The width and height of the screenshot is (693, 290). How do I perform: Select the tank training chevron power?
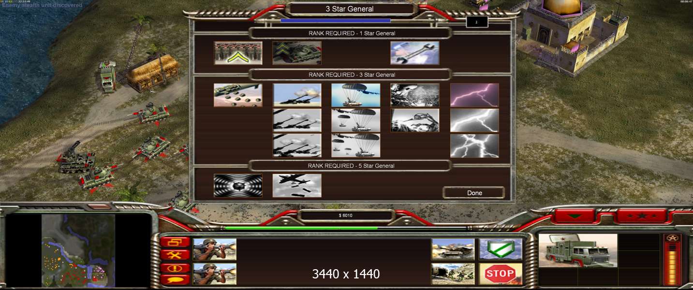(x=297, y=53)
